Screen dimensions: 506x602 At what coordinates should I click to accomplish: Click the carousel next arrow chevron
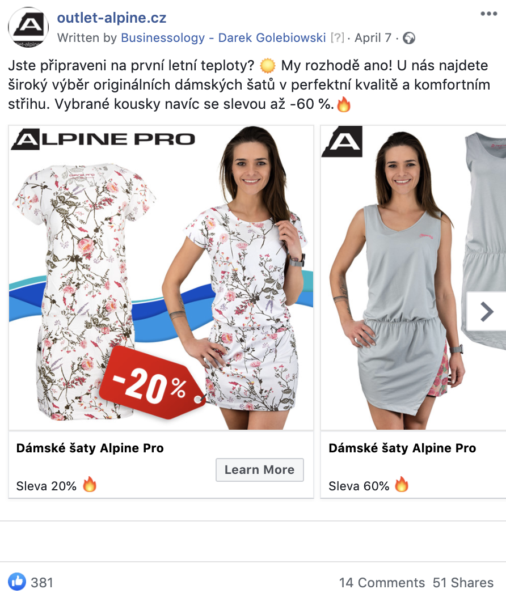pos(487,311)
